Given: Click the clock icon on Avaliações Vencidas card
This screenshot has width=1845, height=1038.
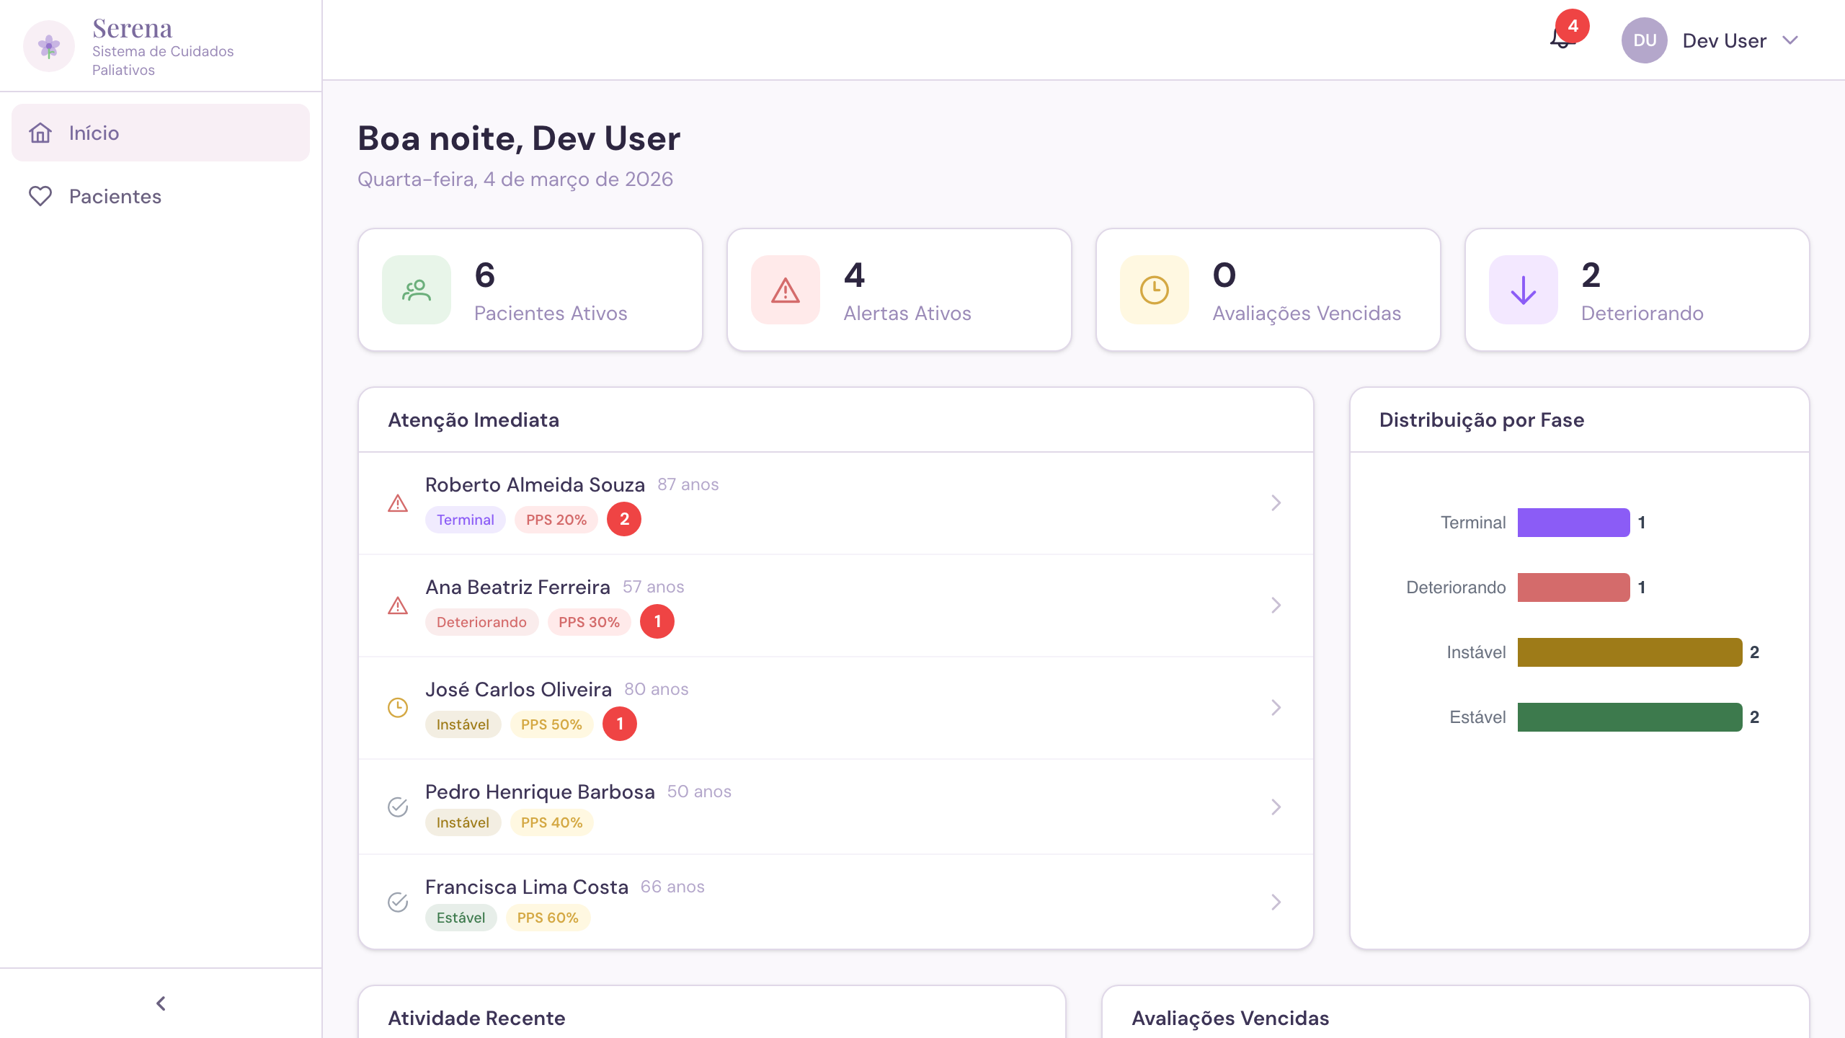Looking at the screenshot, I should (1154, 290).
